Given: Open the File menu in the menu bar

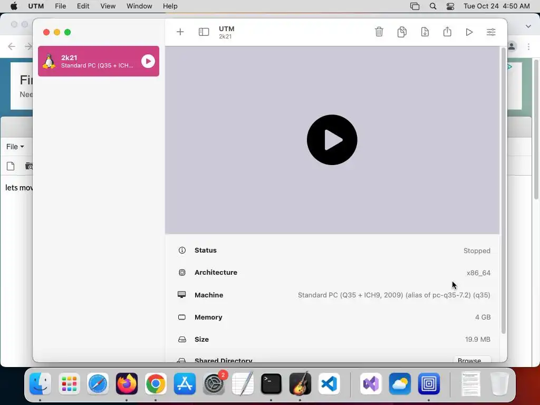Looking at the screenshot, I should click(x=60, y=6).
